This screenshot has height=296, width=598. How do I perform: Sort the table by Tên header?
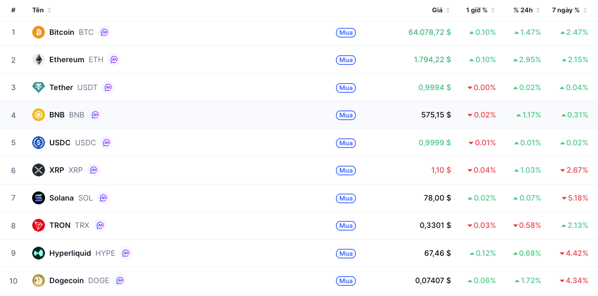pos(42,10)
